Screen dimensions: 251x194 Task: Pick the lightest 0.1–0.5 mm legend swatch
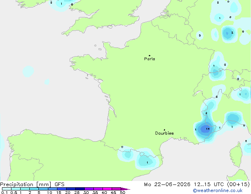[x=7, y=189]
